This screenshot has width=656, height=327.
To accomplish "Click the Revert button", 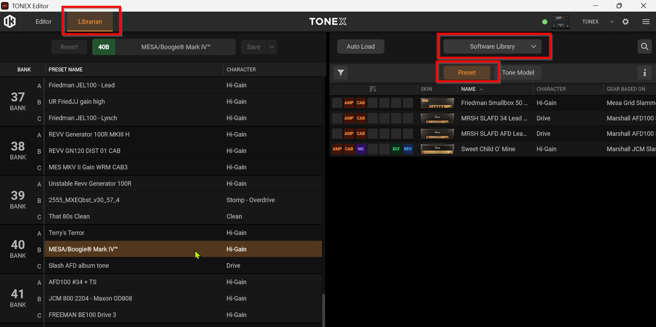I will tap(69, 47).
